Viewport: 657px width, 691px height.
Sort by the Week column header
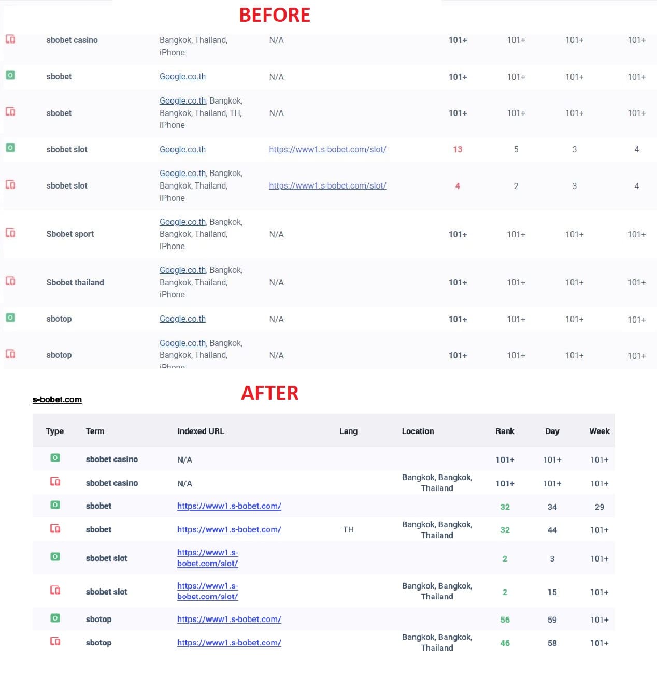pyautogui.click(x=599, y=431)
